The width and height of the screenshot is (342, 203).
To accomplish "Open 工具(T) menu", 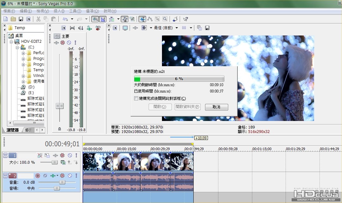I will coord(75,11).
